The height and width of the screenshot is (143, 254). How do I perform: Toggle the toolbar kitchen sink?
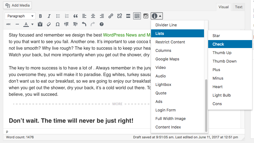137,16
